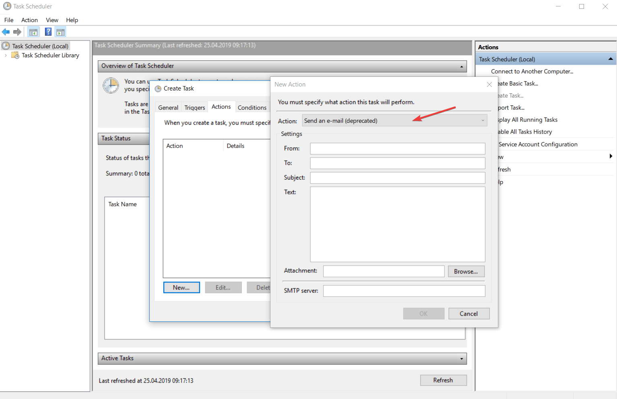Open the Action dropdown showing Send an e-mail
Screen dimensions: 617x399
[x=483, y=120]
